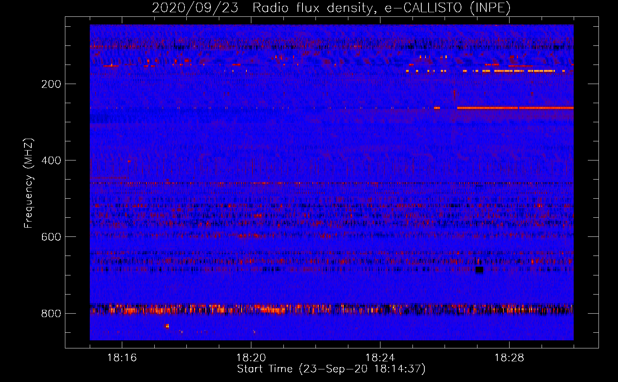The width and height of the screenshot is (618, 382).
Task: Click the 18:16 time tick label
Action: pos(122,358)
